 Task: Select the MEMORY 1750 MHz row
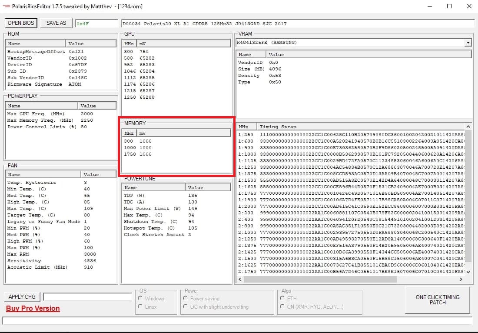coord(176,154)
